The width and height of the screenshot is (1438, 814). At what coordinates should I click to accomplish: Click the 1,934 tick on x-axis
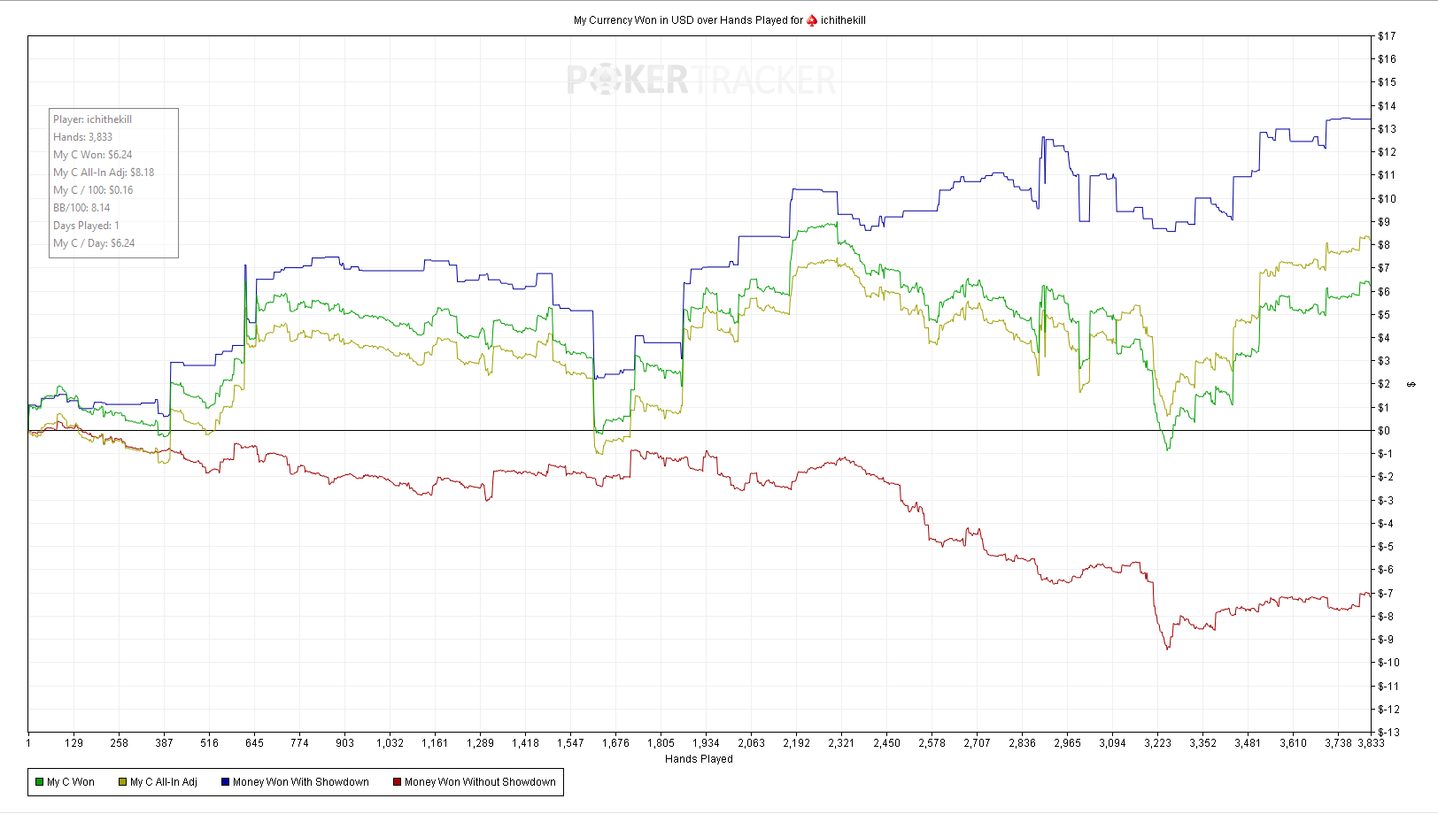(x=706, y=743)
